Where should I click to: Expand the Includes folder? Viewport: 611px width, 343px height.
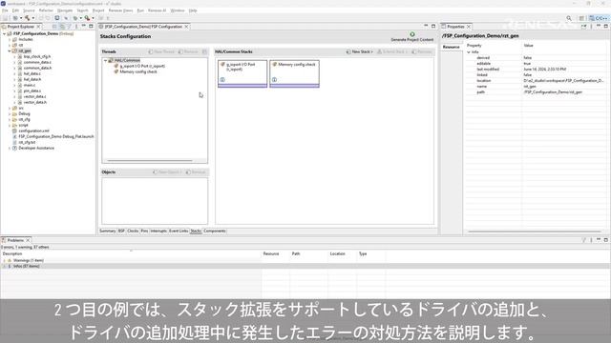click(10, 40)
